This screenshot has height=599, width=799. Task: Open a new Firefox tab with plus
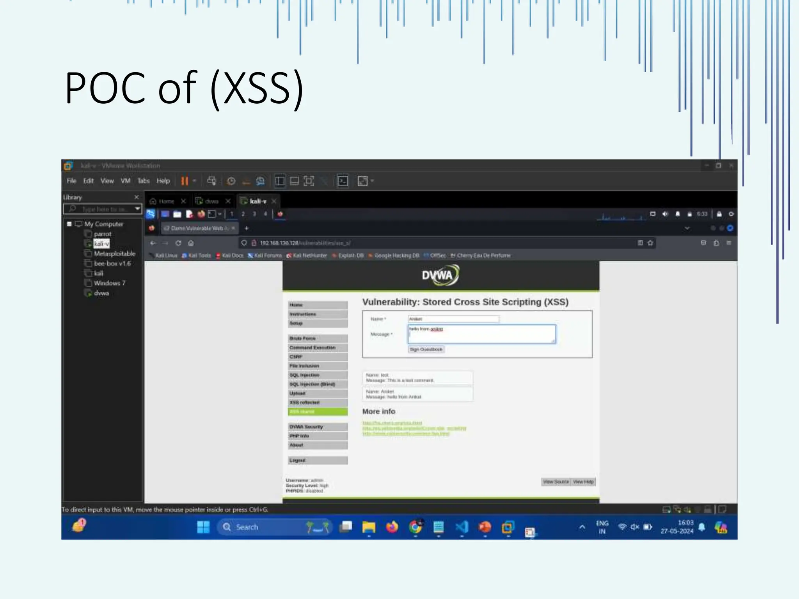246,228
